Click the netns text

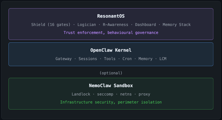pos(126,94)
